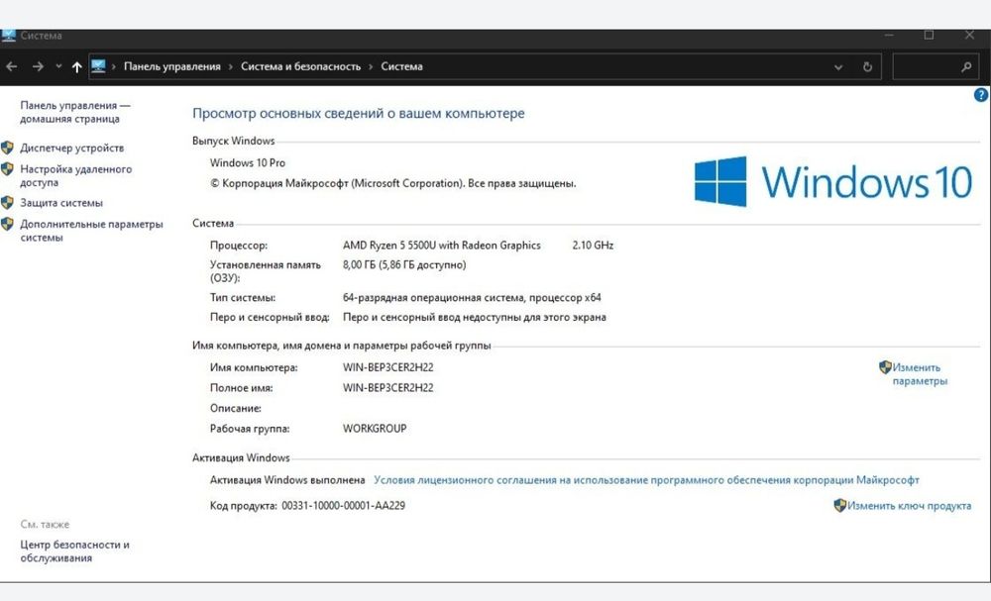991x601 pixels.
Task: Click shield icon beside Изменить ключ продукта
Action: coord(840,505)
